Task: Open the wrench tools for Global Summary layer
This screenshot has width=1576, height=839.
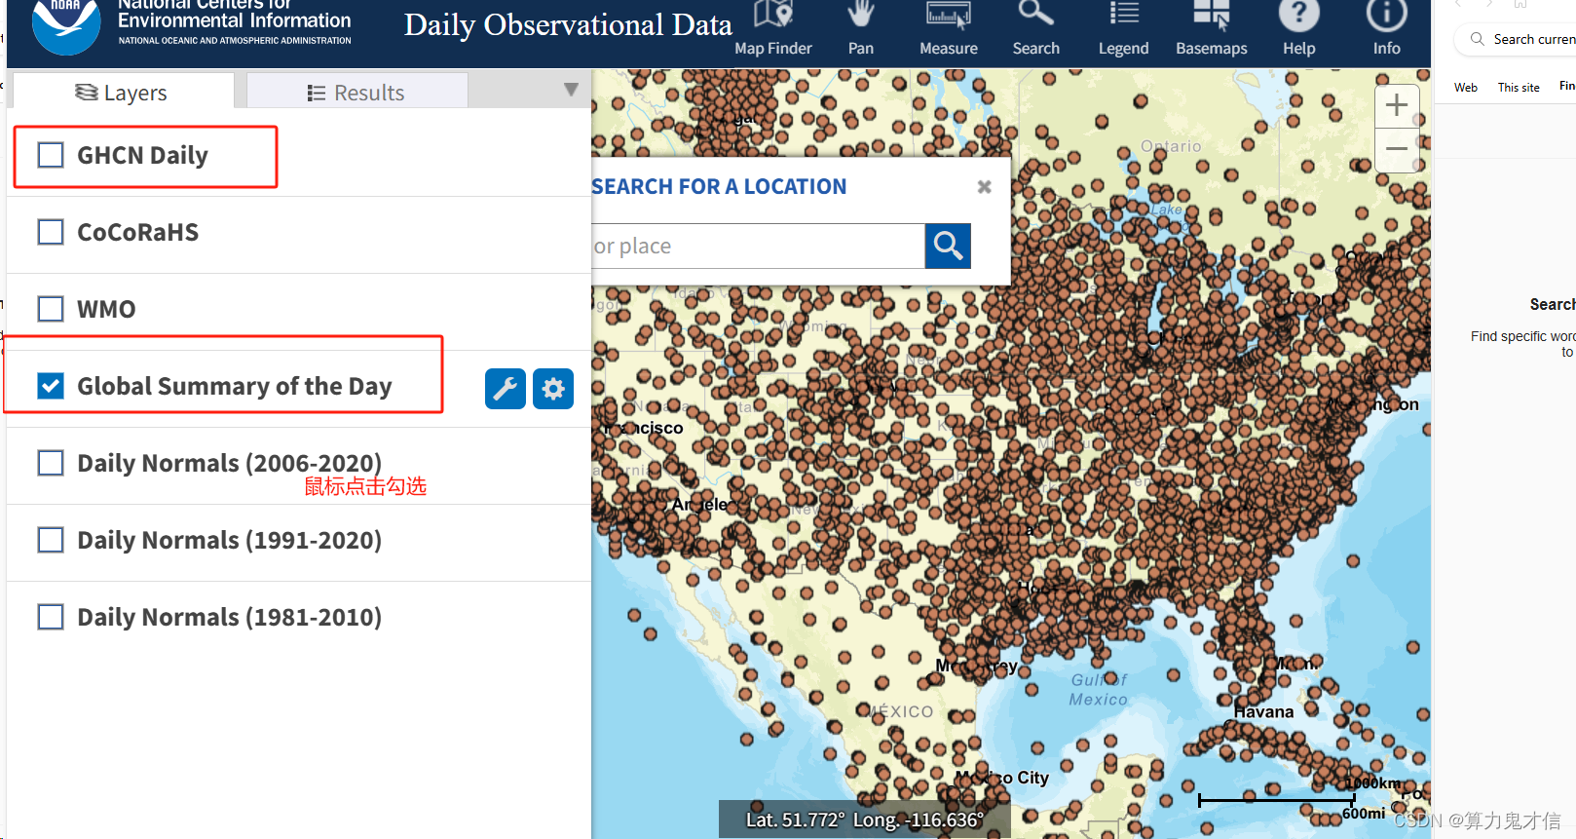Action: coord(506,389)
